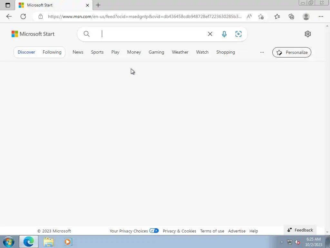Open the Money section
This screenshot has width=330, height=248.
tap(134, 52)
